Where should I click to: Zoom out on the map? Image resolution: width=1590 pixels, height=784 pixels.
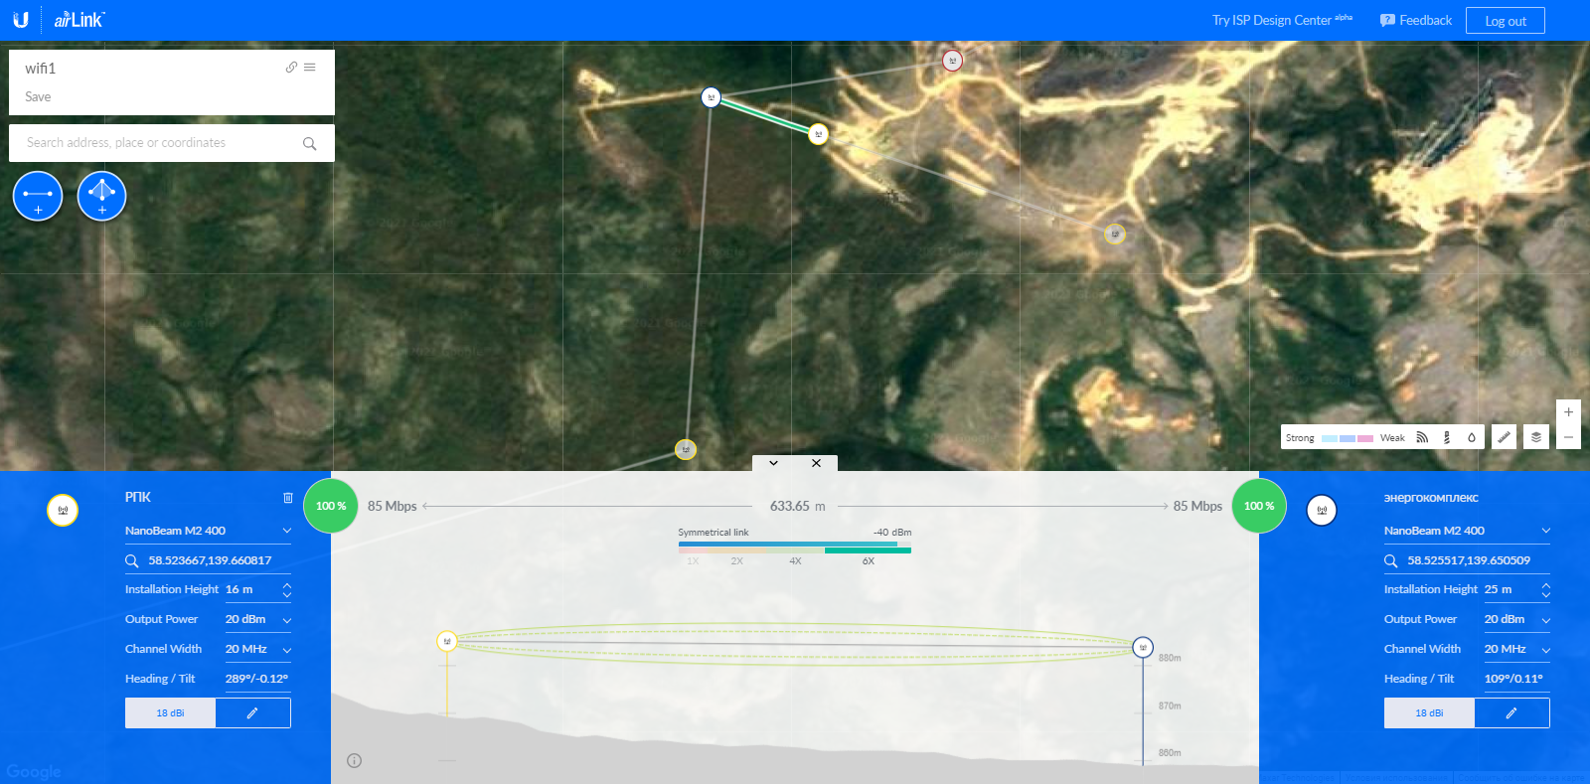coord(1568,437)
